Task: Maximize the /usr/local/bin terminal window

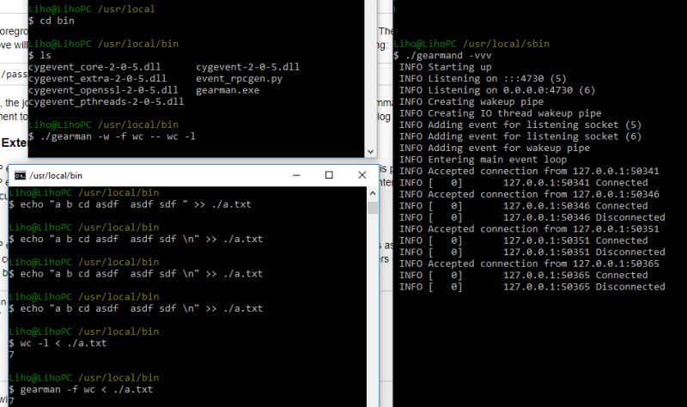Action: 329,175
